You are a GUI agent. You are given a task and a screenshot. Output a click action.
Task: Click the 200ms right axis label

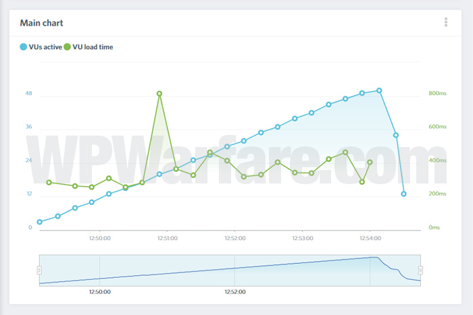(437, 194)
